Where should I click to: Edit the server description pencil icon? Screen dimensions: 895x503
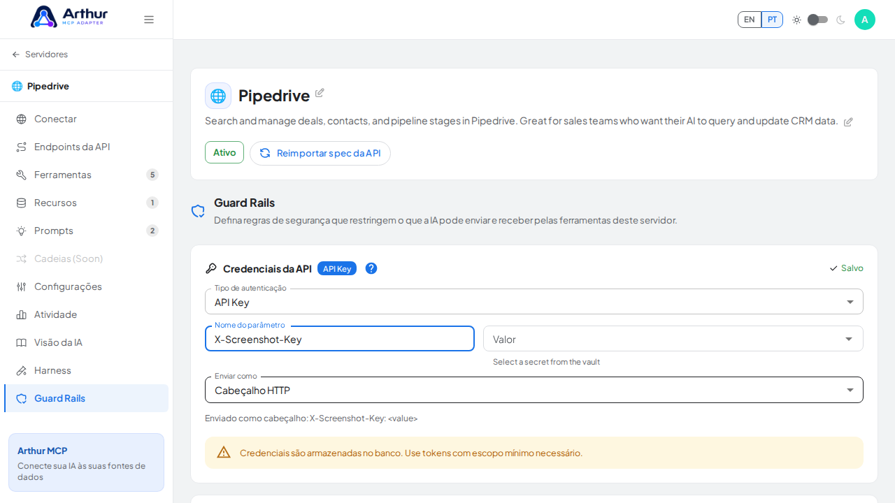pos(848,122)
